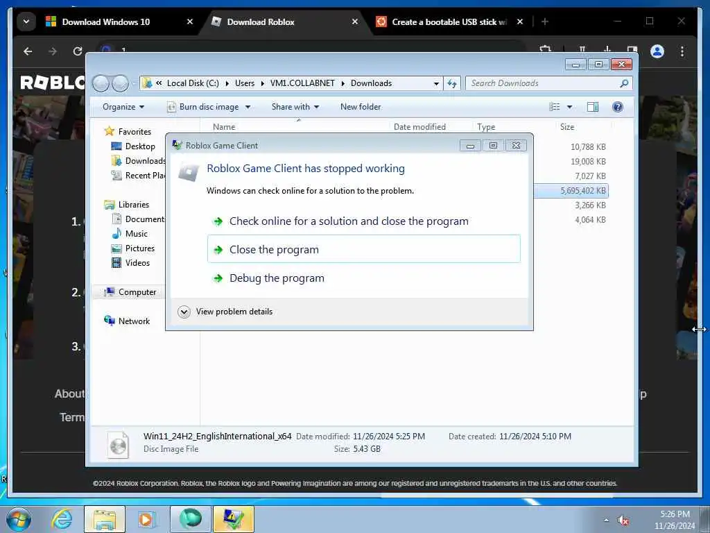Open Windows Media Player from the taskbar
The height and width of the screenshot is (533, 710).
click(x=146, y=519)
